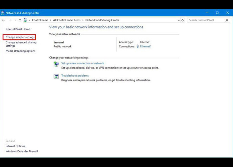Screen dimensions: 233x167
Task: Maximize the Network and Sharing Center window
Action: click(217, 13)
